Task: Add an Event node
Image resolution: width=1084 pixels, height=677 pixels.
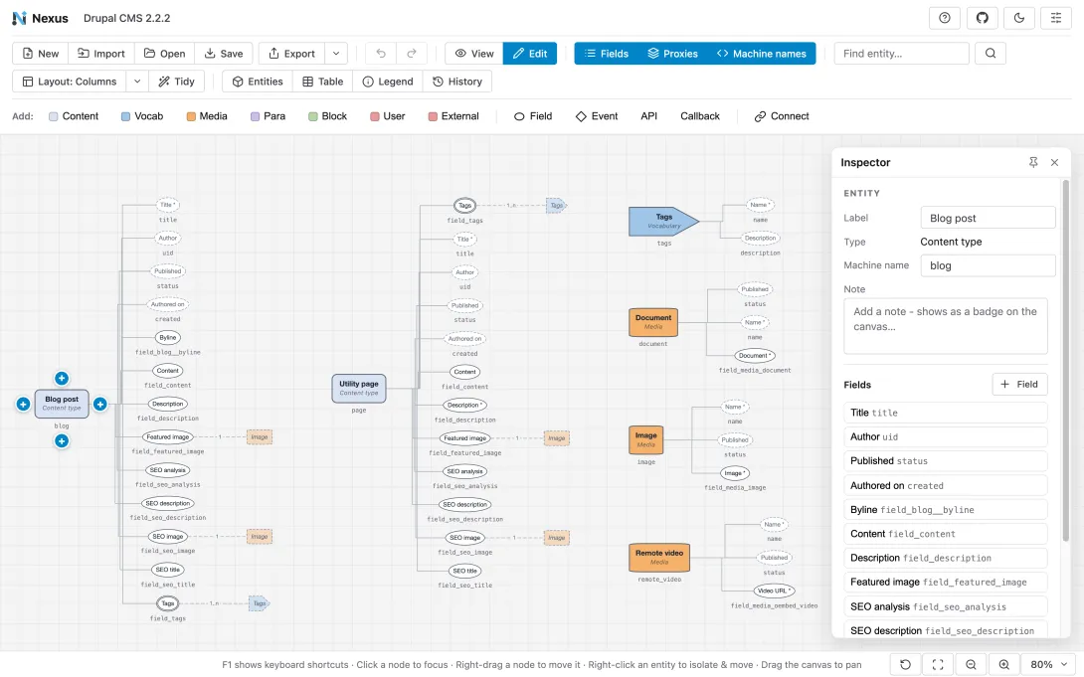Action: pos(597,116)
